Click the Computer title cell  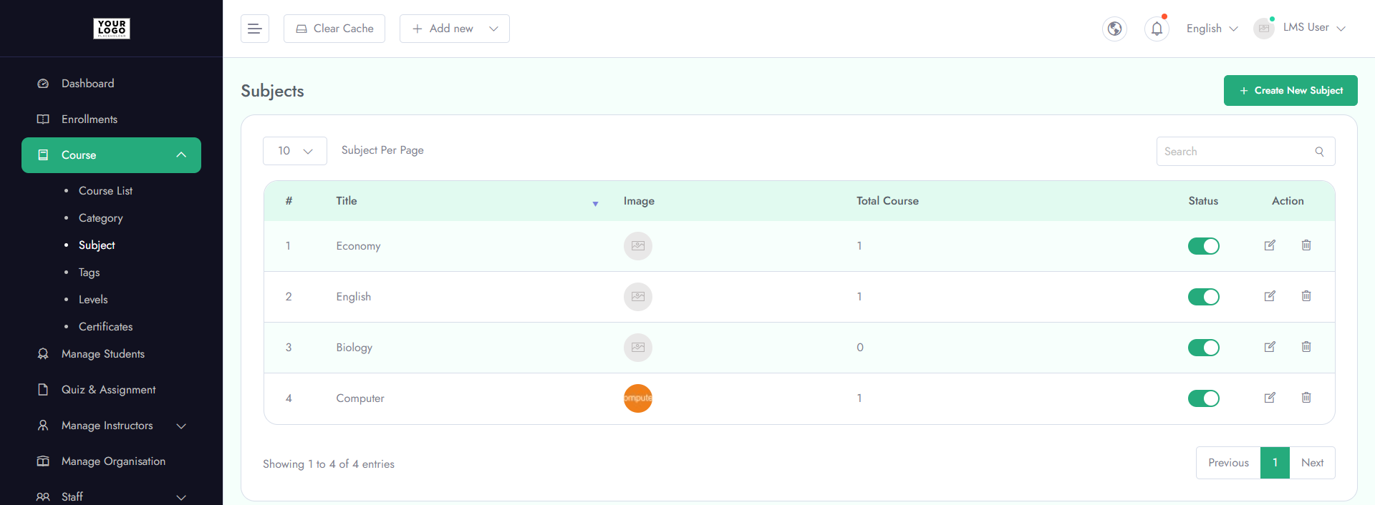point(360,398)
